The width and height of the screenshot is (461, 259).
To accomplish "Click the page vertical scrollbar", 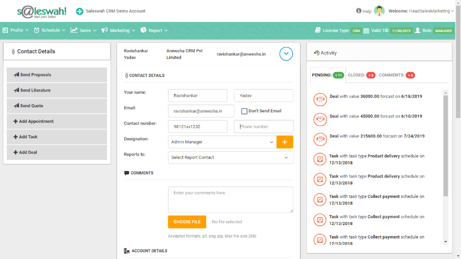I will coord(458,61).
